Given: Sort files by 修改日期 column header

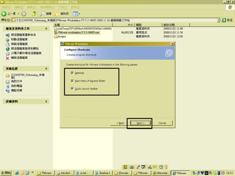Looking at the screenshot, I should tap(176, 25).
